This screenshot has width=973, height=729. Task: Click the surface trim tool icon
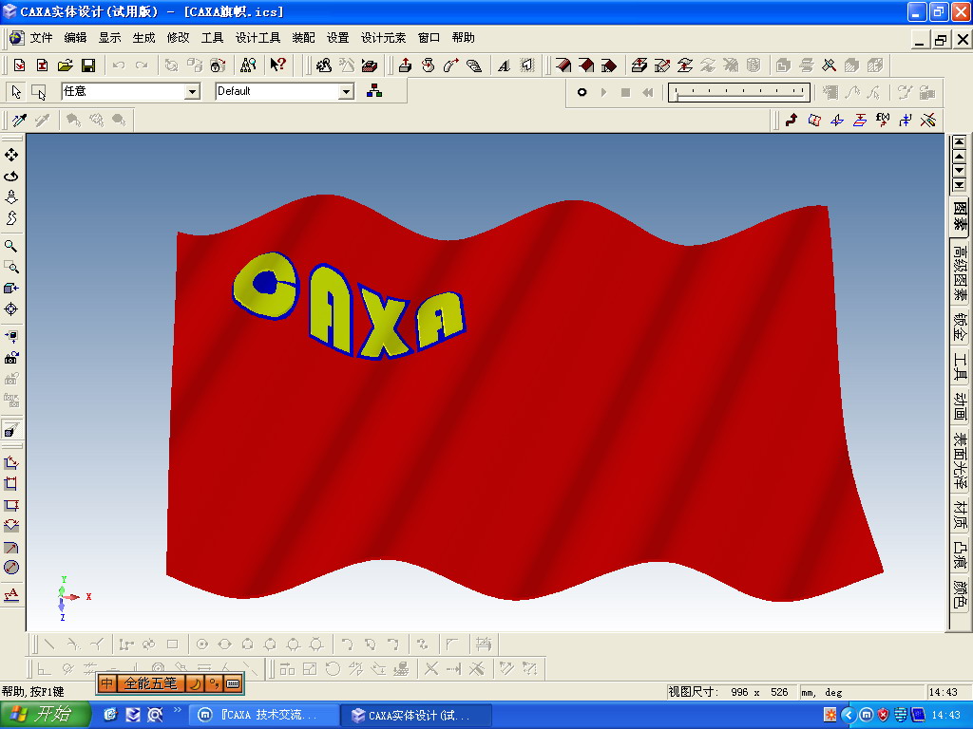tap(829, 65)
